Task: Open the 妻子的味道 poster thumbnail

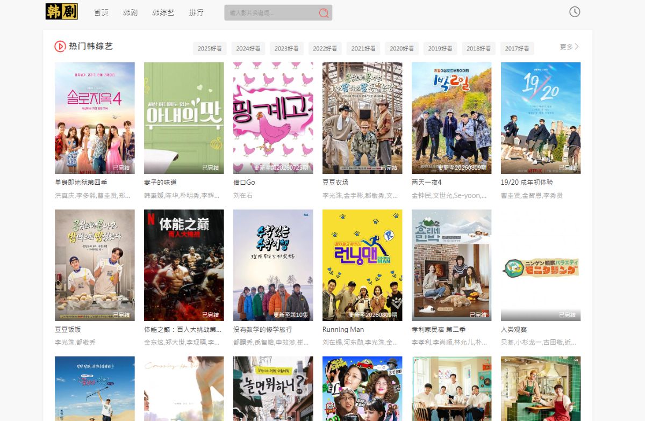Action: pyautogui.click(x=184, y=118)
